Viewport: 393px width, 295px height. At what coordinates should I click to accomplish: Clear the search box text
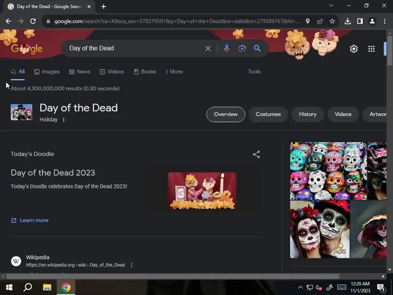tap(208, 48)
